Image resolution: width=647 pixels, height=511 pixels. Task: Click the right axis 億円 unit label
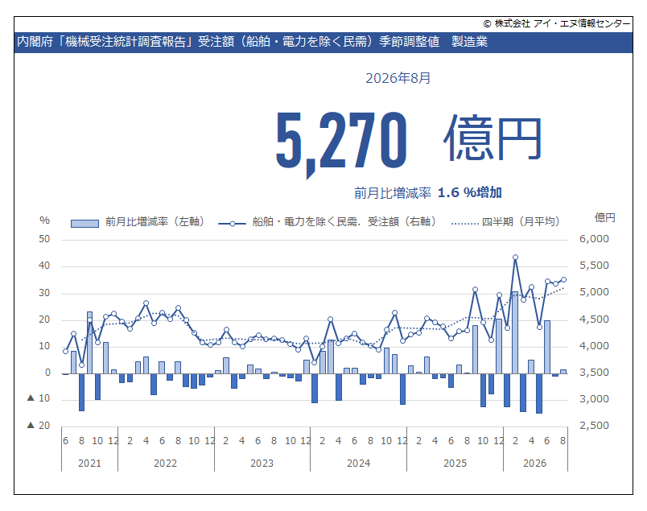(x=604, y=217)
